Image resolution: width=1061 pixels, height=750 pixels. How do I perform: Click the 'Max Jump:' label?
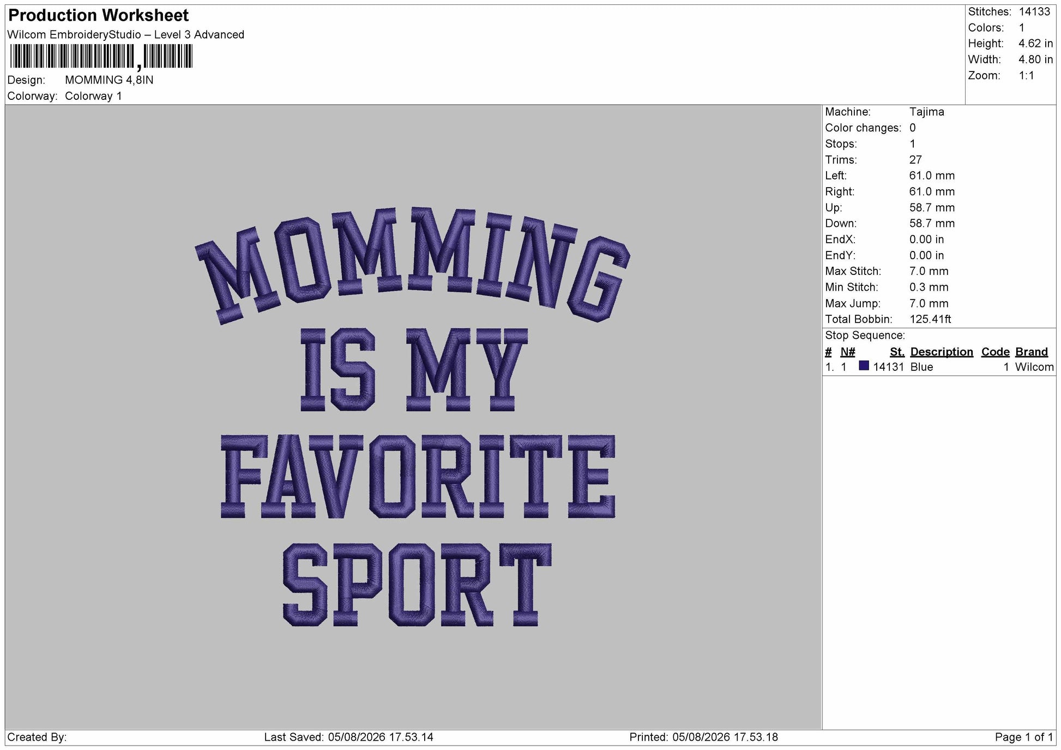[853, 303]
